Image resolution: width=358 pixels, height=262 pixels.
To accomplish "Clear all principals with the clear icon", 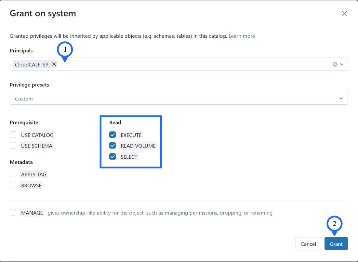I will (x=335, y=64).
